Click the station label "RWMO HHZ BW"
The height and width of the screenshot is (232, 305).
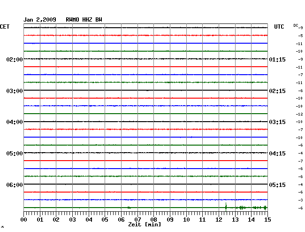click(x=84, y=20)
